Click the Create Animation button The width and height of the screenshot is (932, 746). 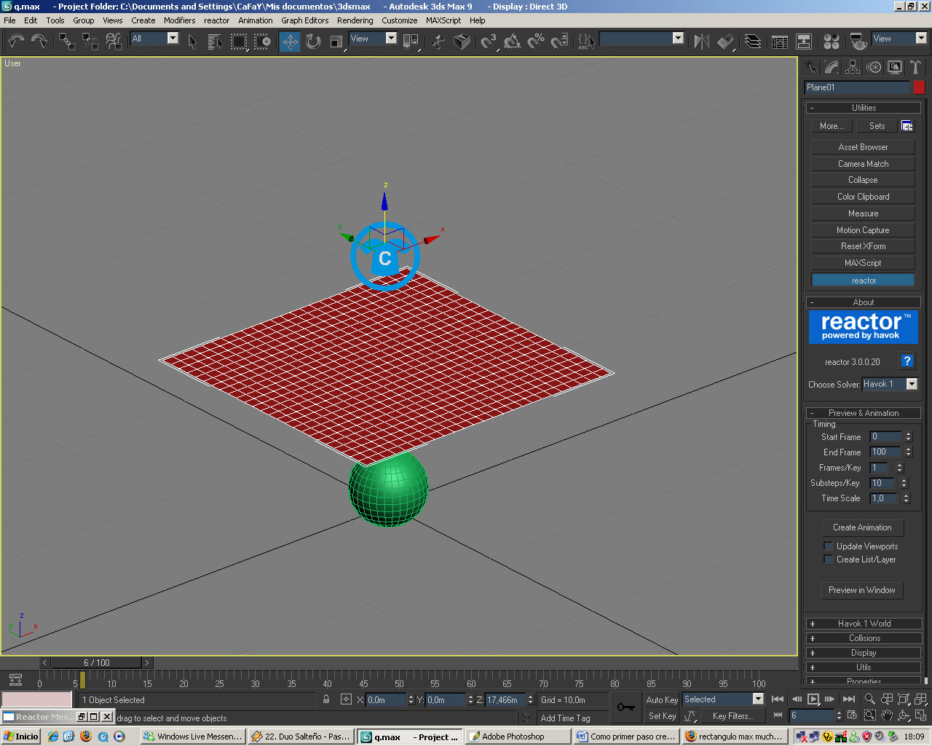point(862,527)
